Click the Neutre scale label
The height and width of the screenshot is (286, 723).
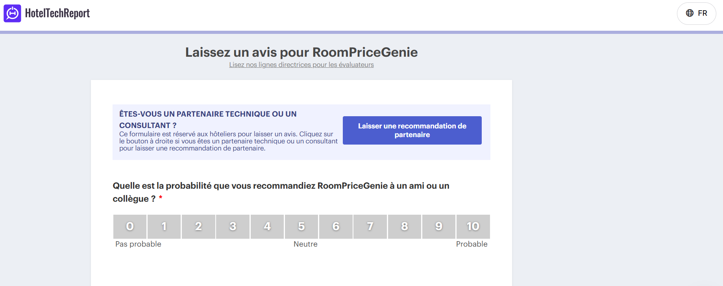pos(305,244)
